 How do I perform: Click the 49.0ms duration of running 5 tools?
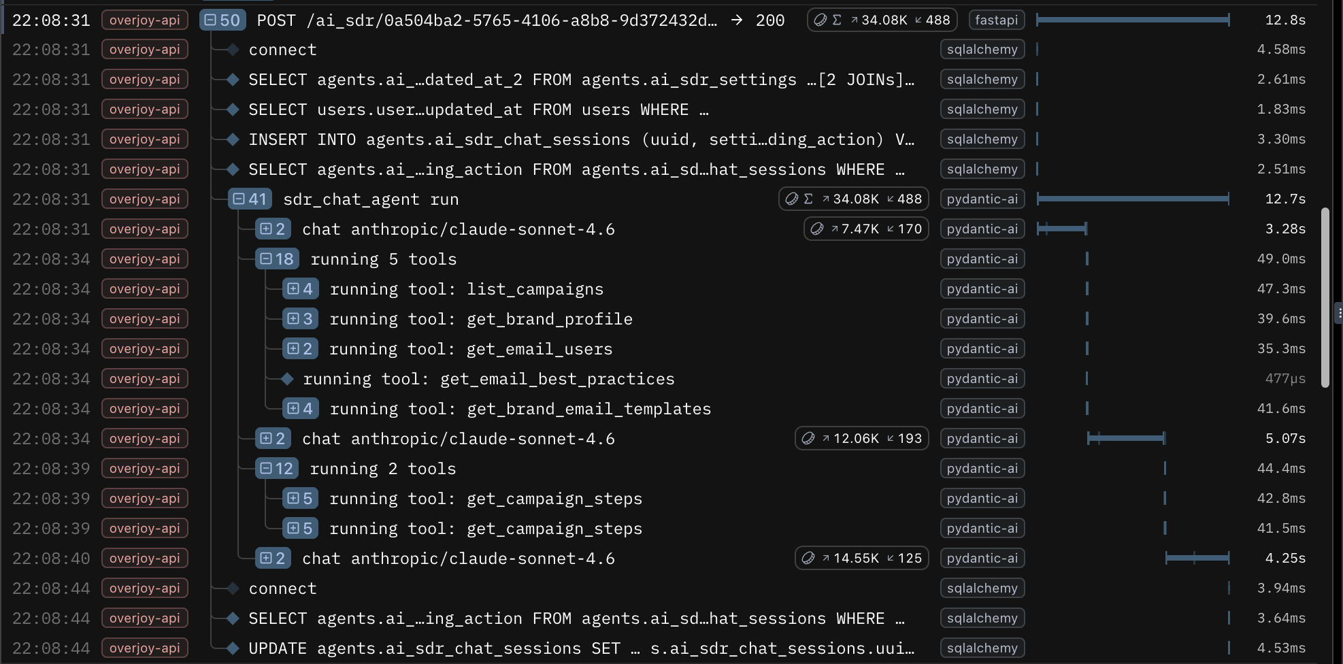pyautogui.click(x=1281, y=259)
